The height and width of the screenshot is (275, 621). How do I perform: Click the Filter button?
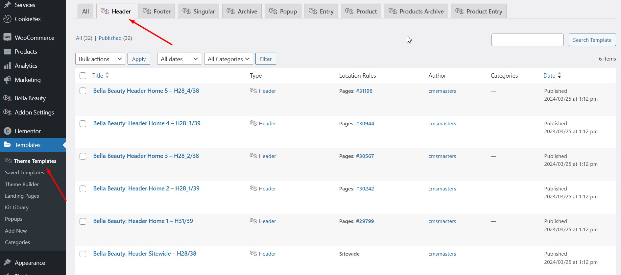(x=266, y=59)
